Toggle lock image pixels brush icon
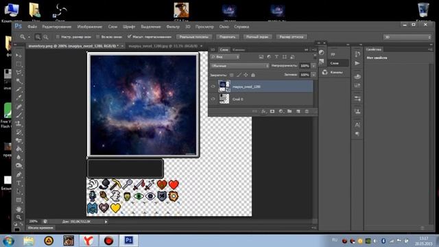 click(239, 75)
